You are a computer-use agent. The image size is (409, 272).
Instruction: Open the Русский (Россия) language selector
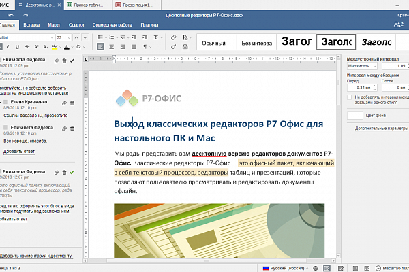286,268
